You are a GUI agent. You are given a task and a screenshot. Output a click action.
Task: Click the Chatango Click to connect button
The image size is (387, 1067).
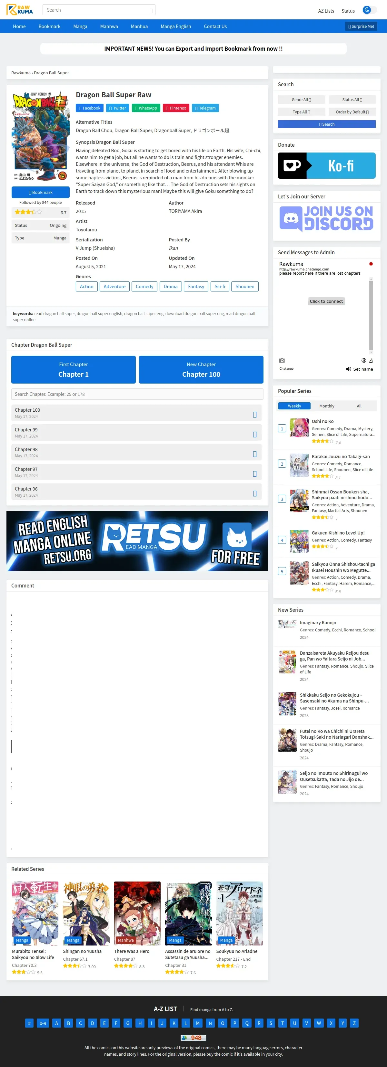(x=326, y=301)
